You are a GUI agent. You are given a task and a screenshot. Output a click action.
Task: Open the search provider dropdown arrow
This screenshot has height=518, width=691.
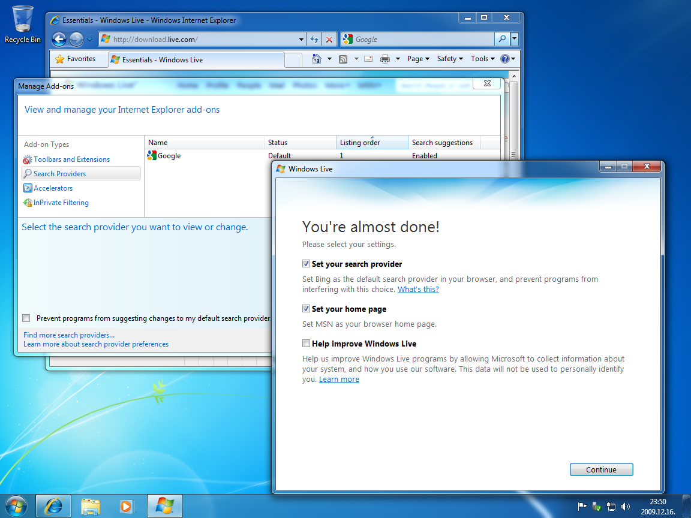coord(514,39)
